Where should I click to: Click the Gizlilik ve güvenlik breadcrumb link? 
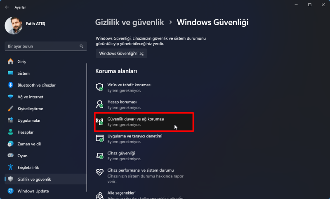pyautogui.click(x=130, y=22)
